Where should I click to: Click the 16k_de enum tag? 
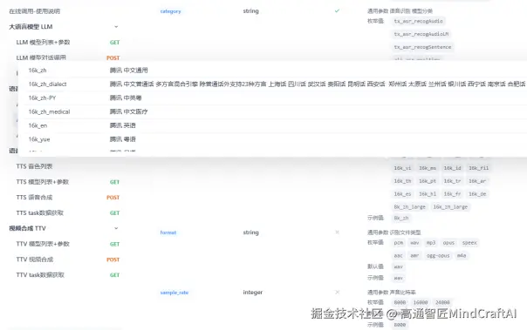(x=477, y=194)
